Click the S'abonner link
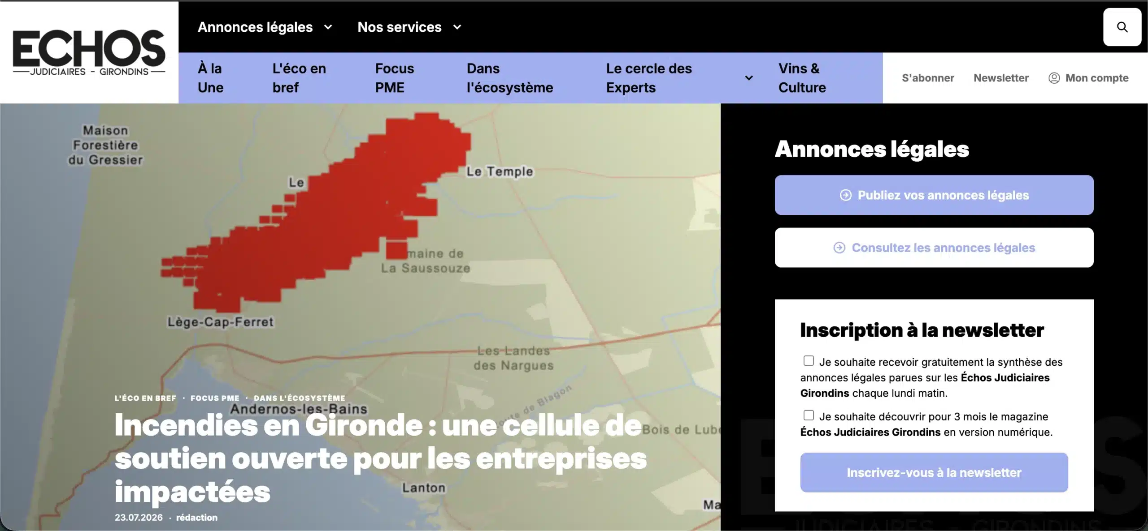Screen dimensions: 1148x531 tap(928, 78)
